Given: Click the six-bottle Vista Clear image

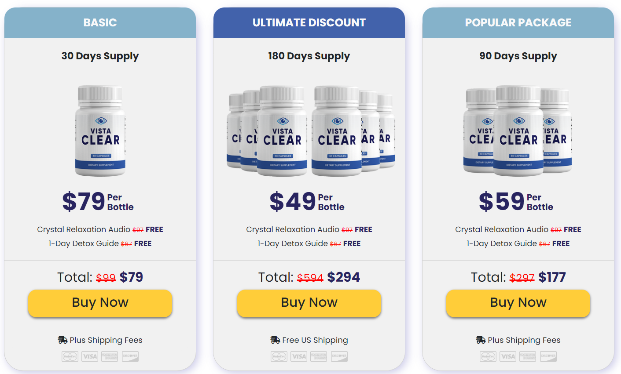Looking at the screenshot, I should pyautogui.click(x=309, y=130).
